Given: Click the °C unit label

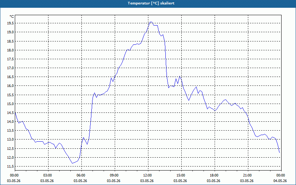Looking at the screenshot, I should coord(12,17).
